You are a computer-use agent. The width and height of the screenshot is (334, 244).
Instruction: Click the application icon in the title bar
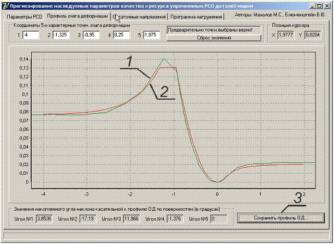[6, 6]
